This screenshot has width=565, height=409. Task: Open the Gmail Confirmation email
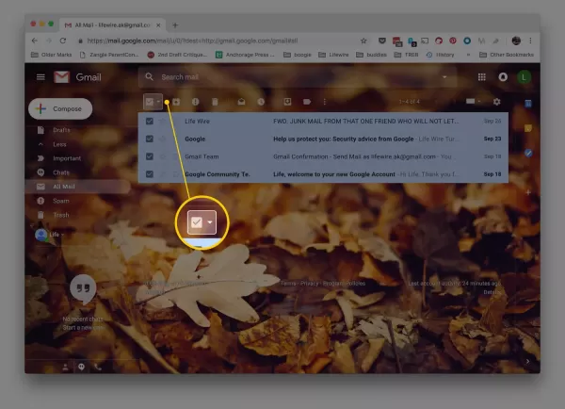point(323,156)
